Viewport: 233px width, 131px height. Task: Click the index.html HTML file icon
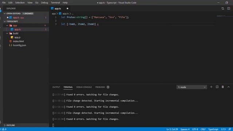[x=11, y=41]
